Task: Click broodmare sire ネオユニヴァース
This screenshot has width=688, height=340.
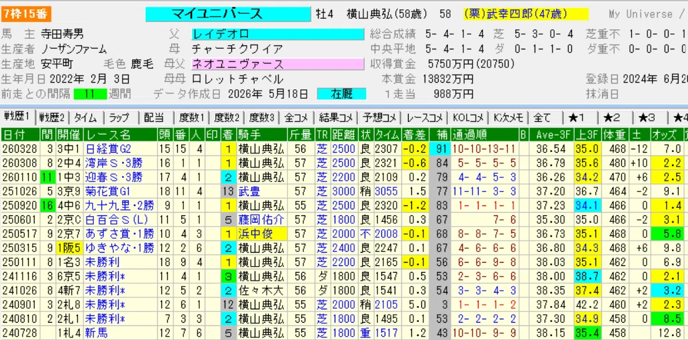Action: pyautogui.click(x=278, y=65)
